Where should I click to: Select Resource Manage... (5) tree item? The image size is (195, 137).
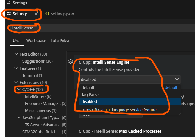pyautogui.click(x=45, y=103)
